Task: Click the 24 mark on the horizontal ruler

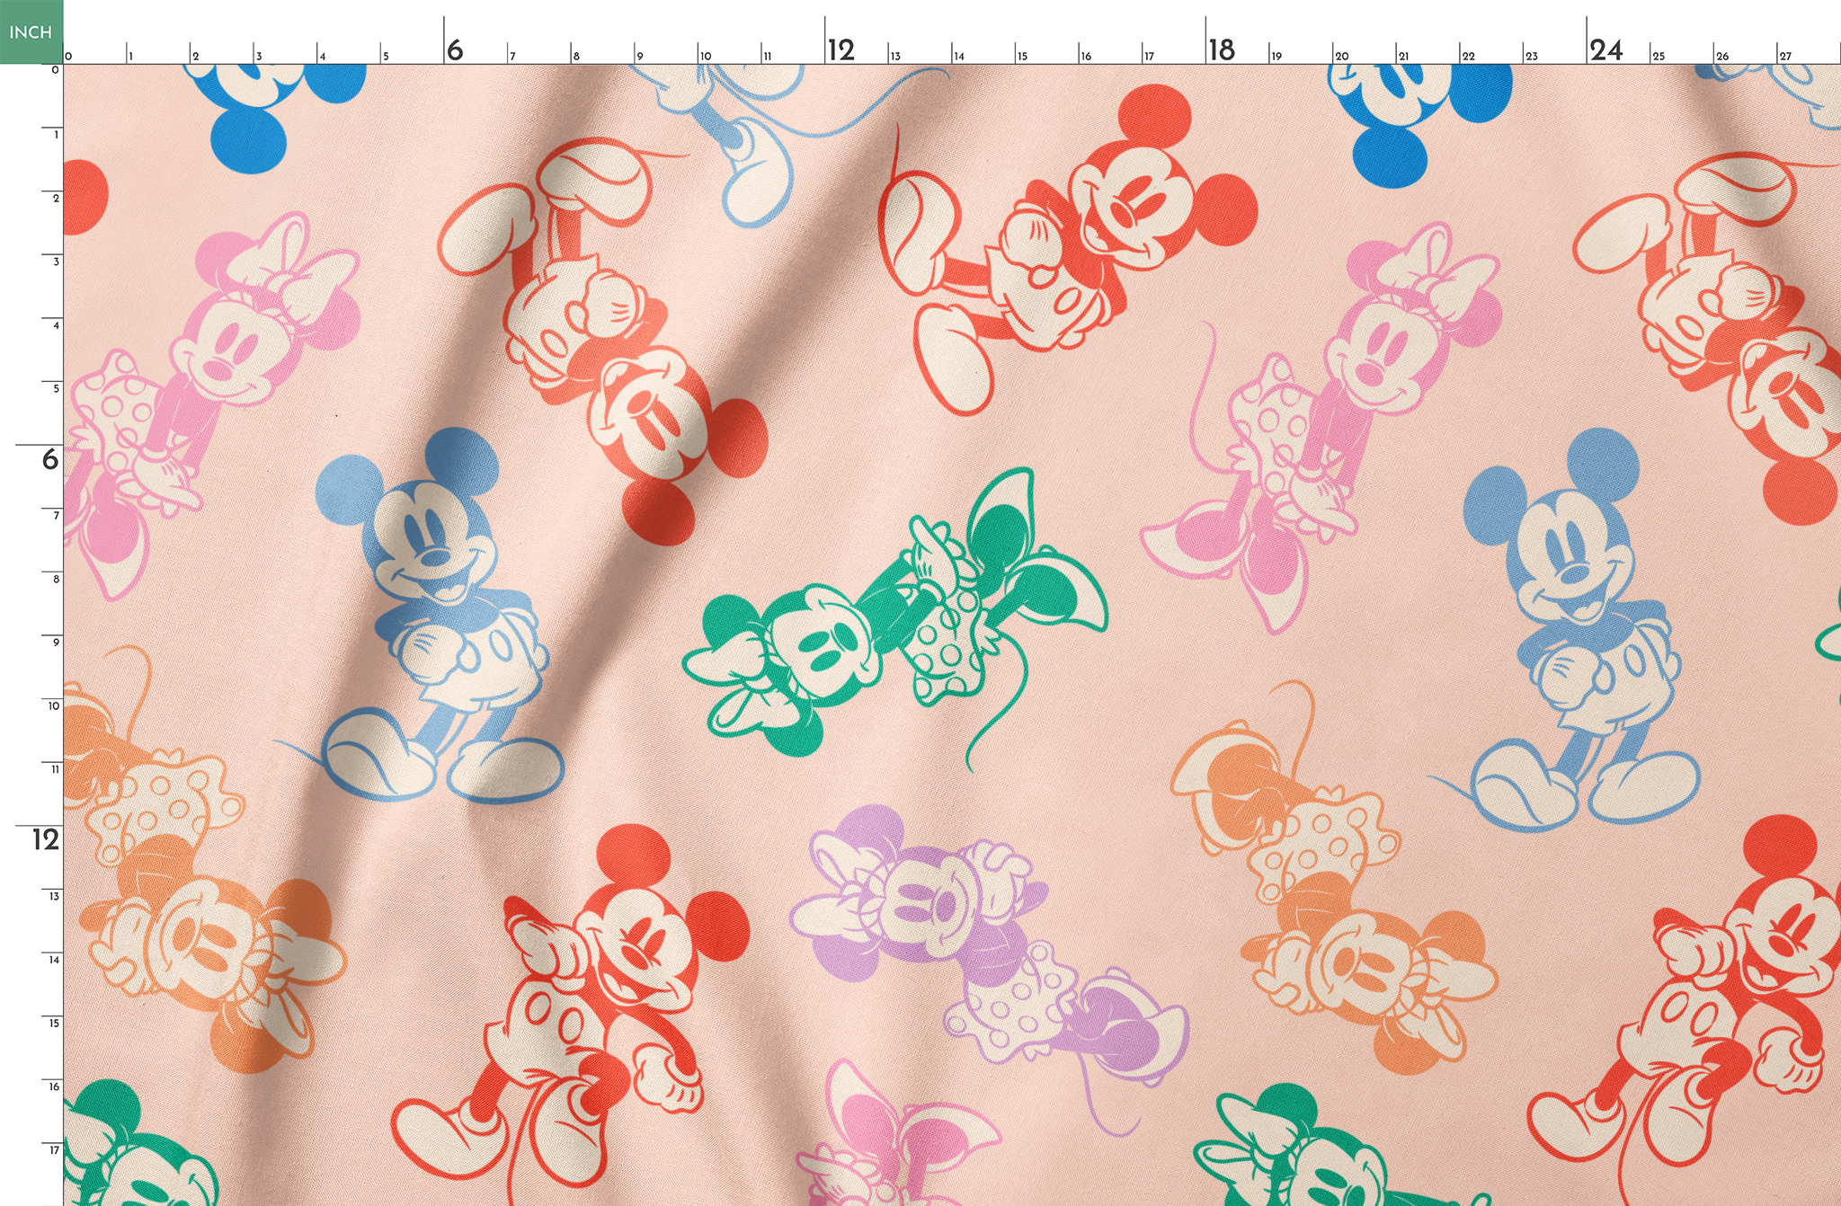Action: (x=1606, y=49)
